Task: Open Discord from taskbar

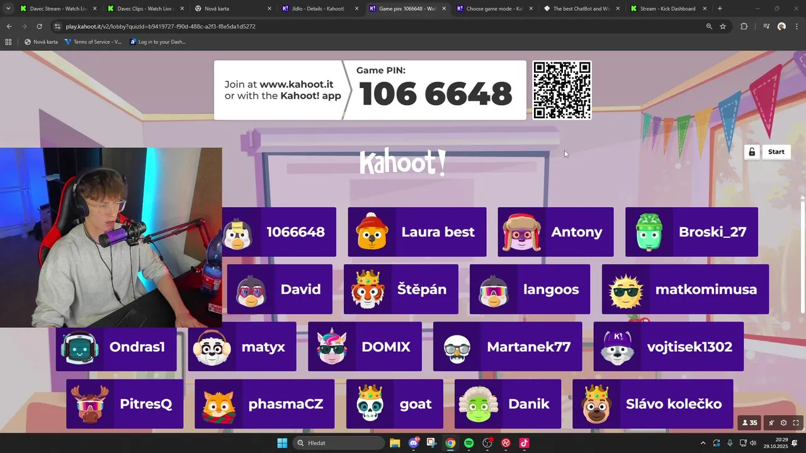Action: point(414,443)
